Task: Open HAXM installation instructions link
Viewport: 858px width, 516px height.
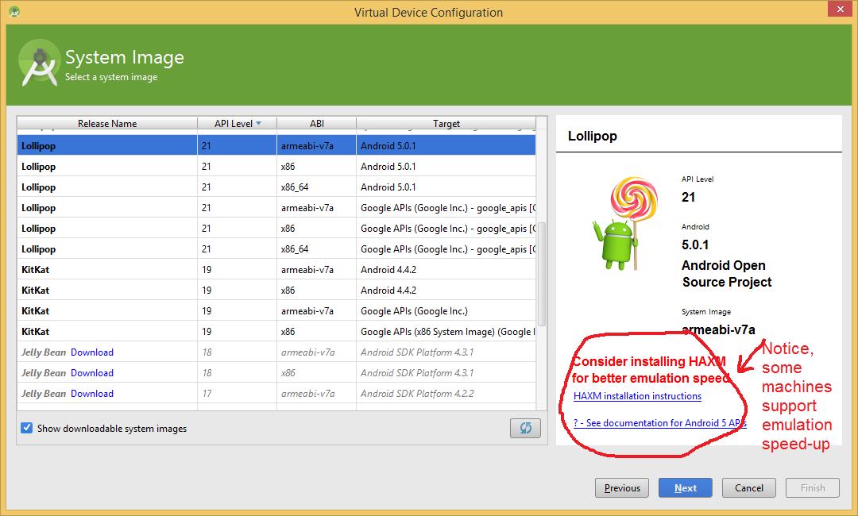Action: click(637, 396)
